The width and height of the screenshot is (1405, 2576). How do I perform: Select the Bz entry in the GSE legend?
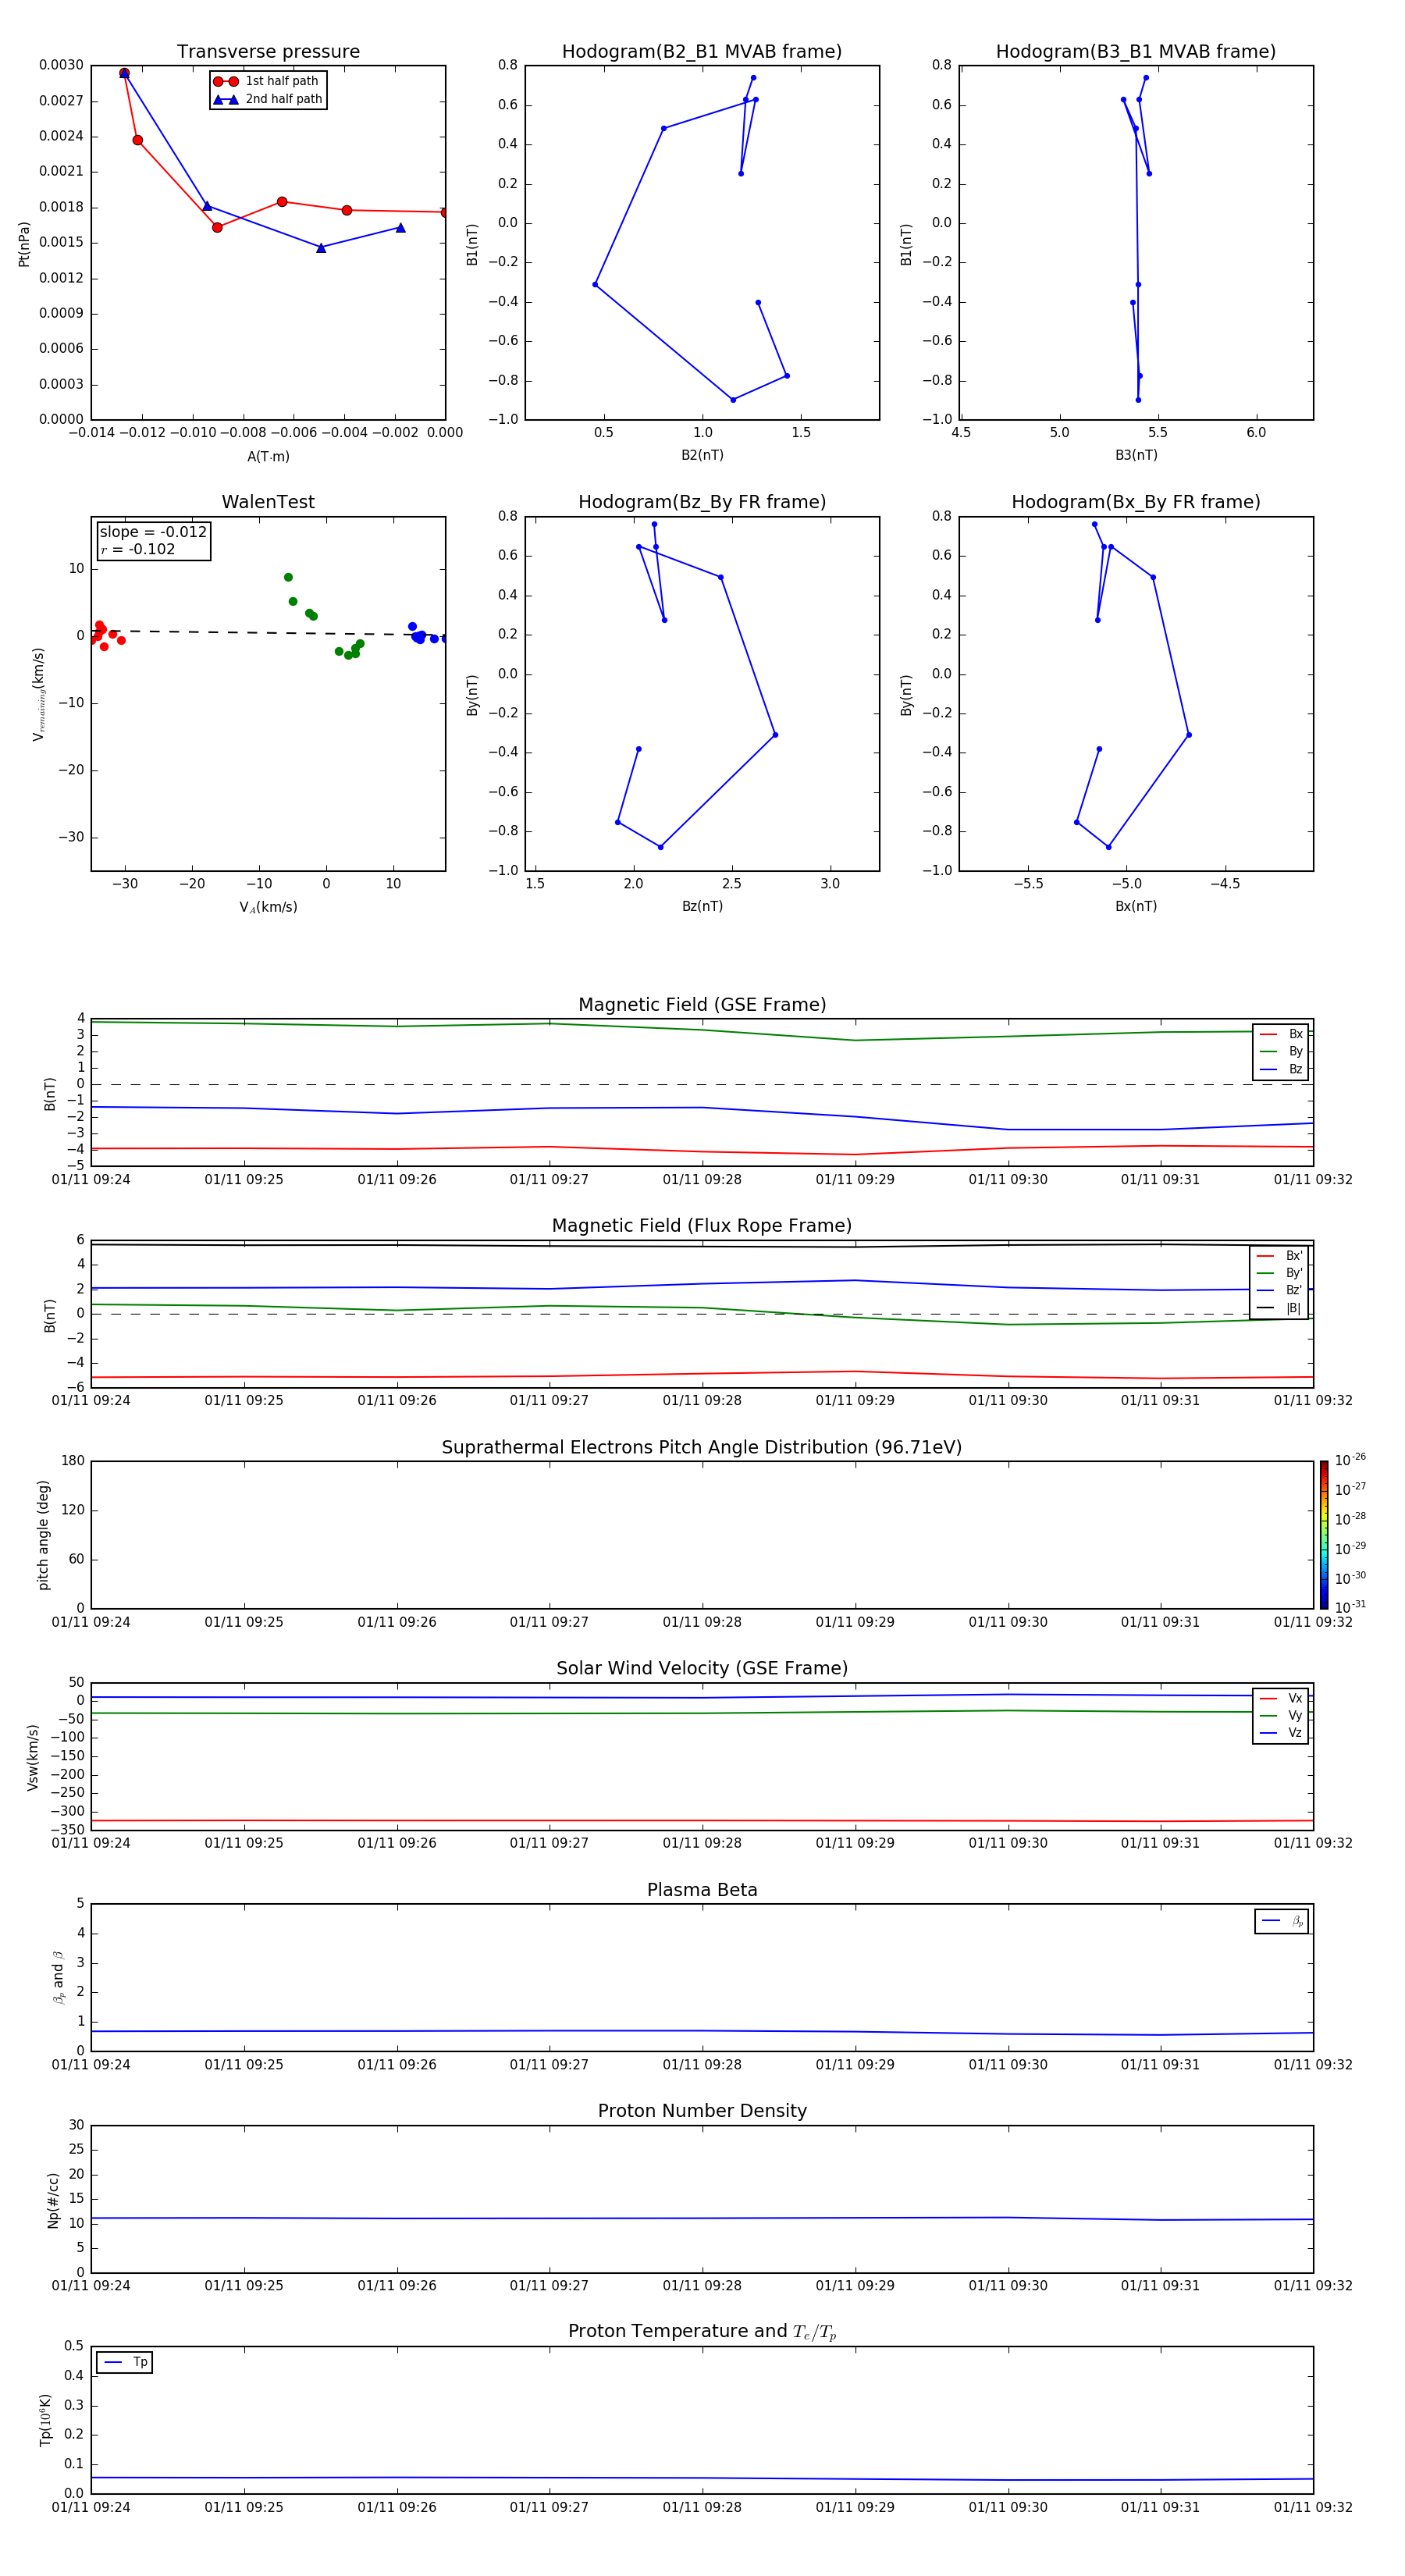pos(1281,1069)
